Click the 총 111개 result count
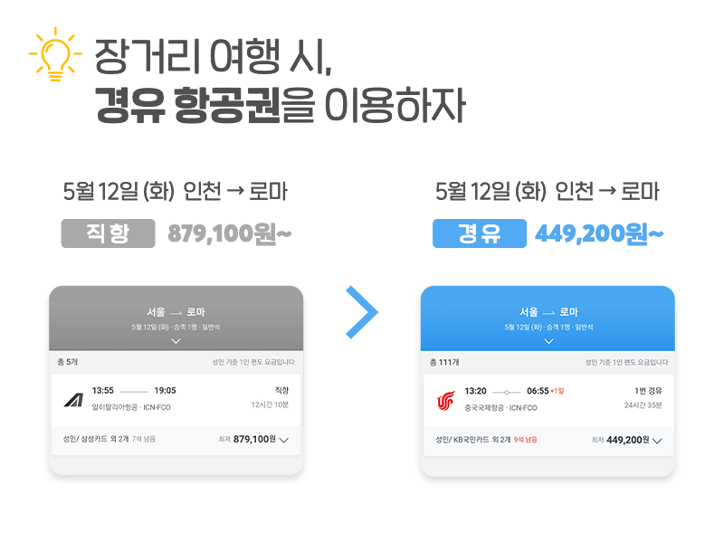The width and height of the screenshot is (724, 543). [x=444, y=363]
